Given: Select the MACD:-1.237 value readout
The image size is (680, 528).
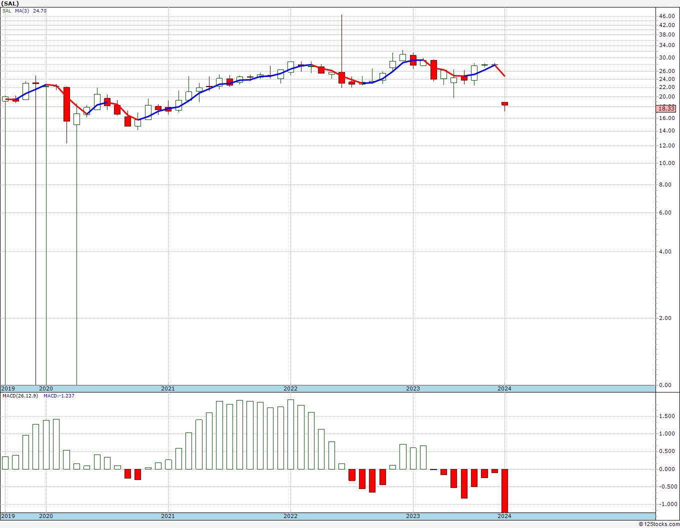Looking at the screenshot, I should pyautogui.click(x=59, y=396).
